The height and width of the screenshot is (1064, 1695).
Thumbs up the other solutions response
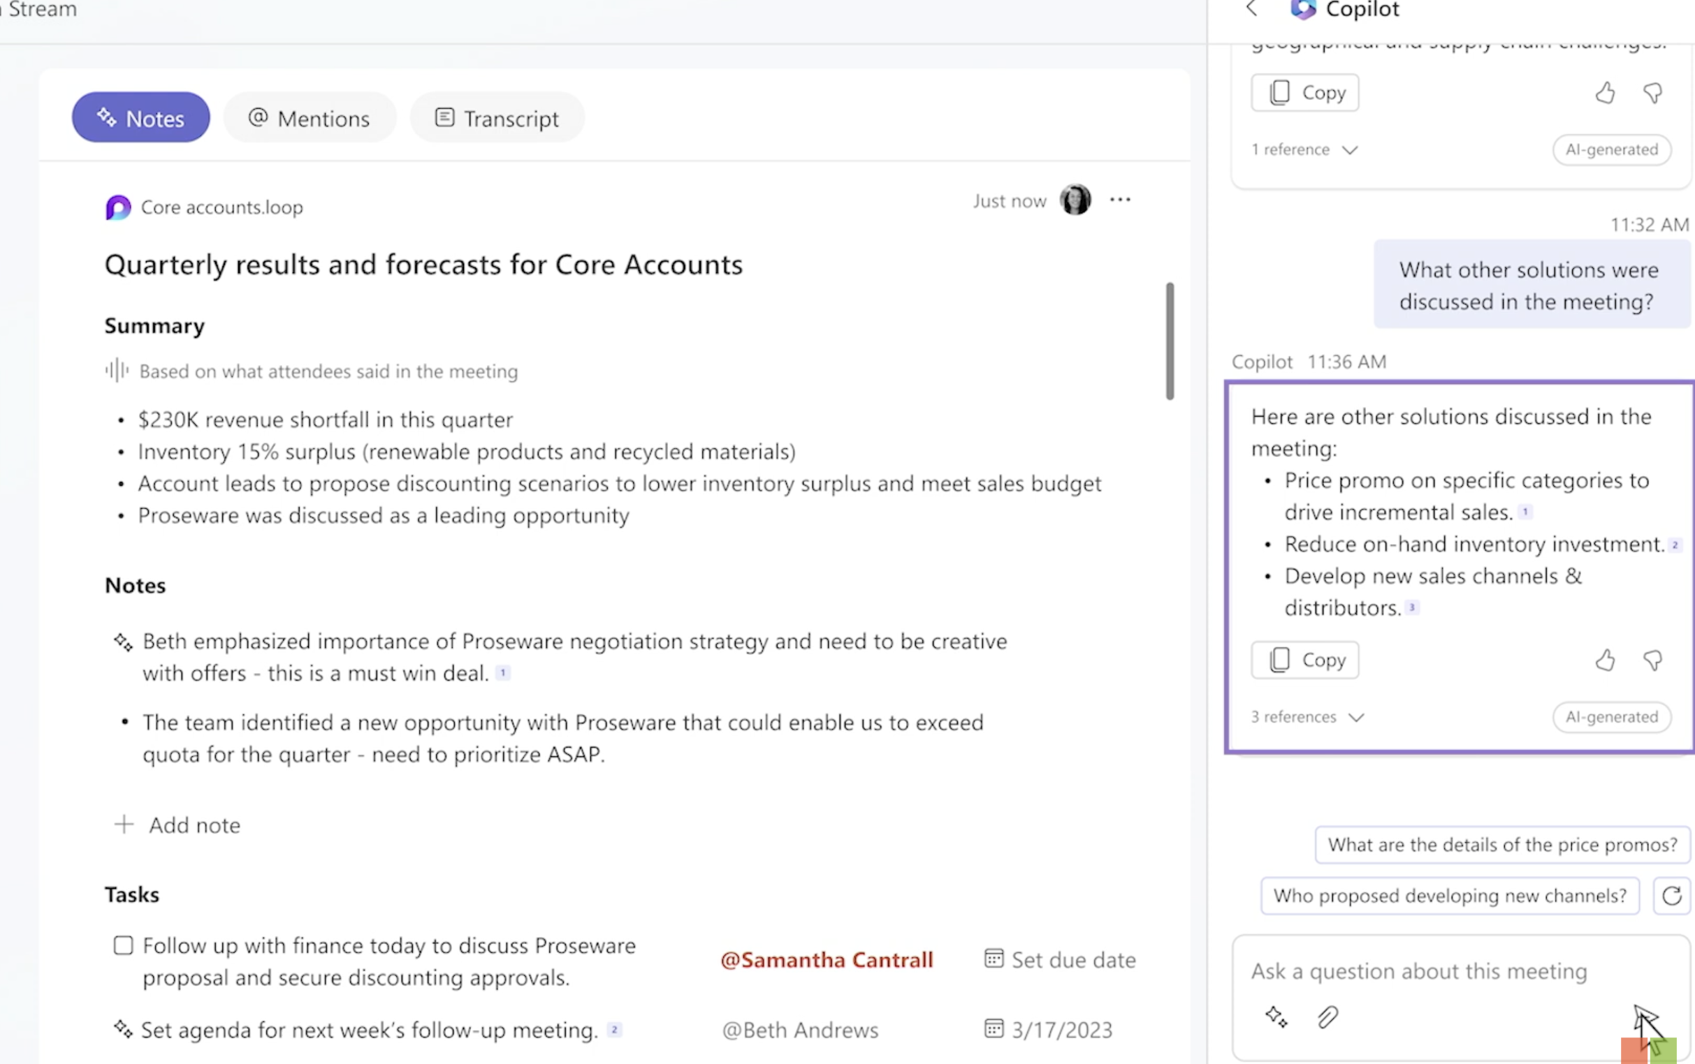(1605, 660)
